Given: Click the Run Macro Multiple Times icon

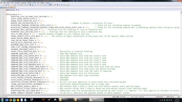Looking at the screenshot, I should pyautogui.click(x=62, y=5).
